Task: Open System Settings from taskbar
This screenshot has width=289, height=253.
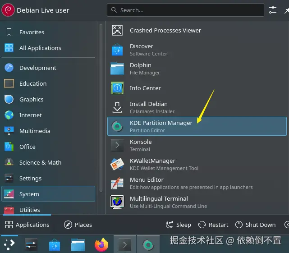Action: click(x=31, y=245)
